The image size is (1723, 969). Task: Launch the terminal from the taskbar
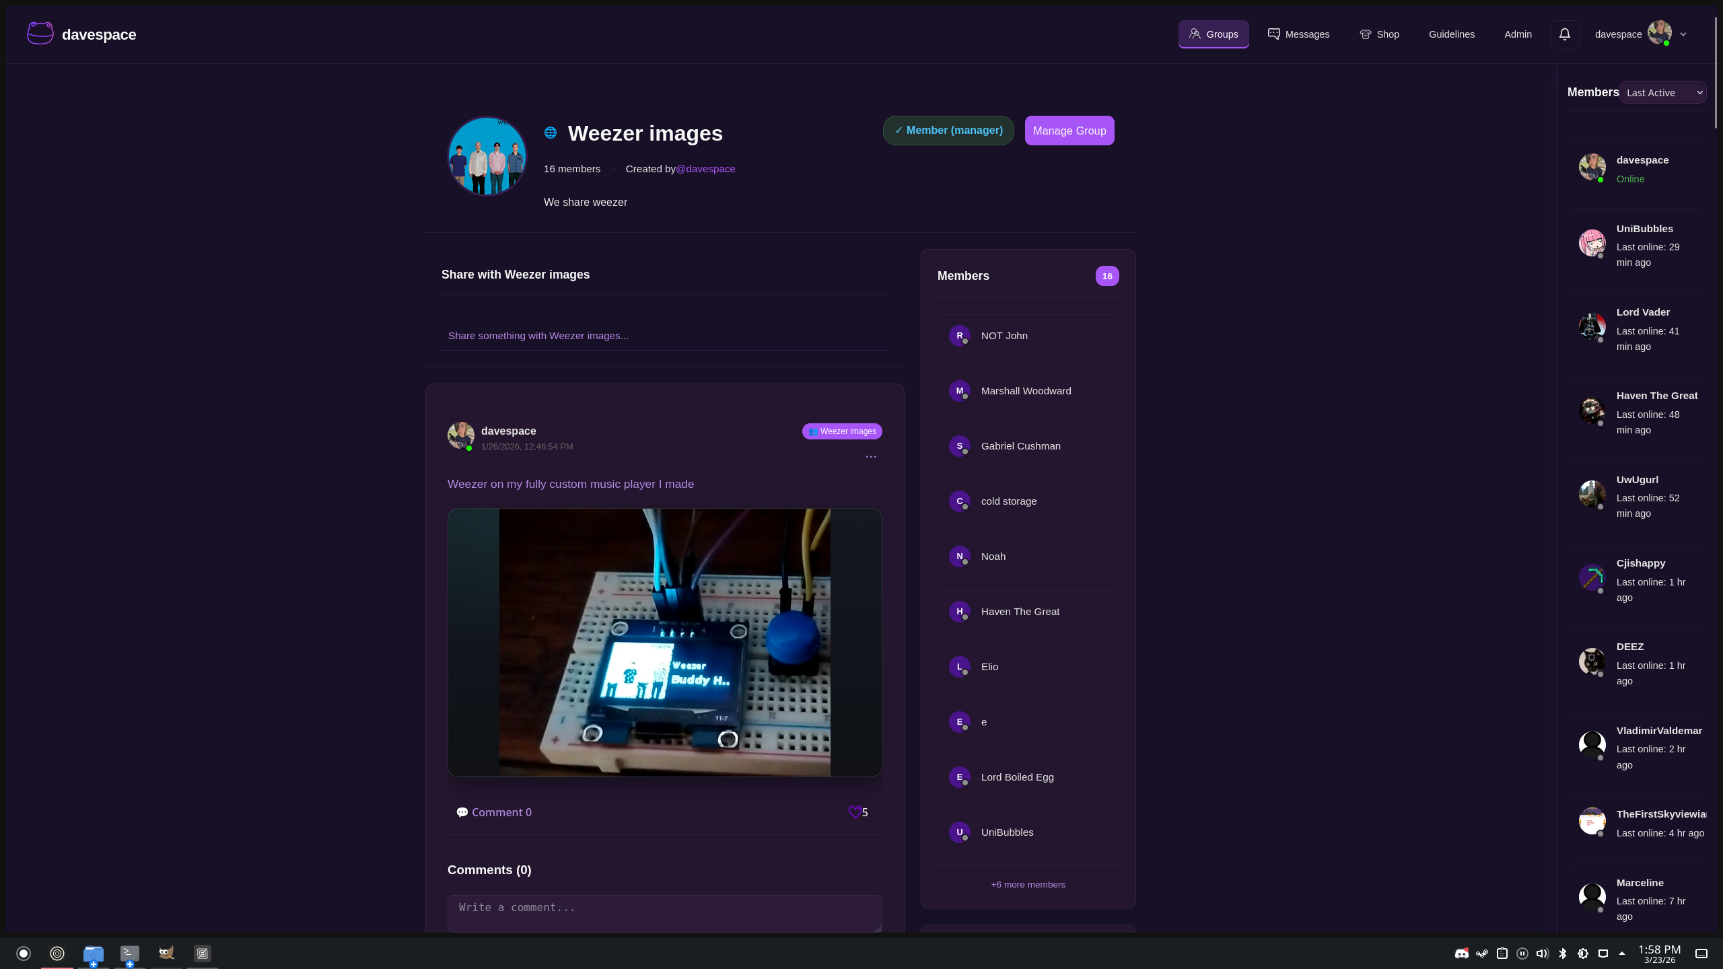(x=129, y=953)
